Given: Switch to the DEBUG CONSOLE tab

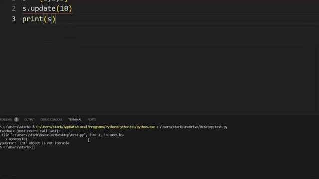Looking at the screenshot, I should tap(51, 119).
